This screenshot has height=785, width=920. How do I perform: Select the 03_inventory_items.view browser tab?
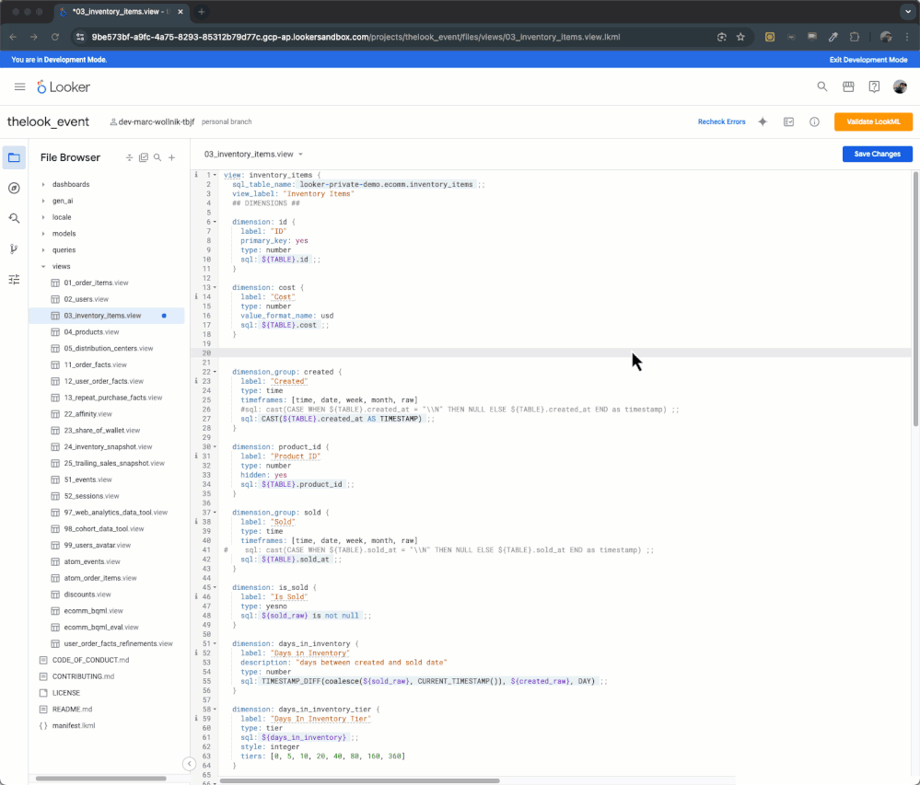(121, 12)
